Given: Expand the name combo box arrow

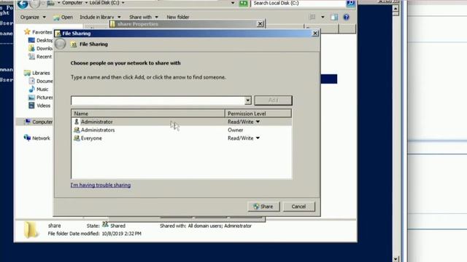Looking at the screenshot, I should click(x=248, y=100).
